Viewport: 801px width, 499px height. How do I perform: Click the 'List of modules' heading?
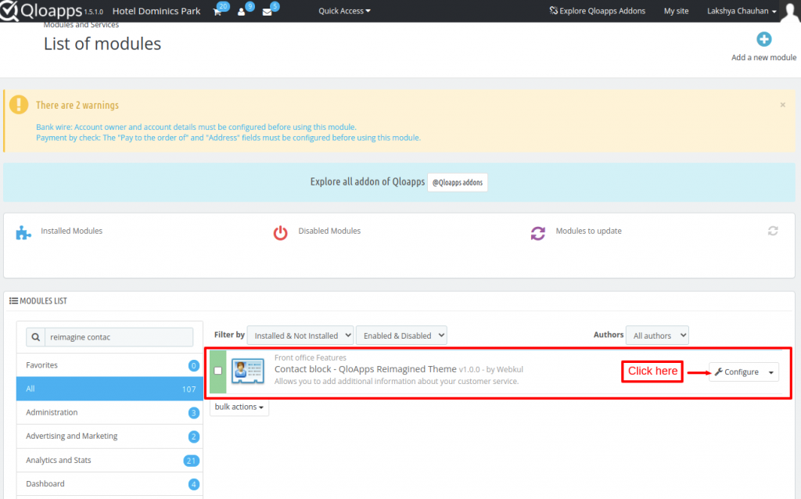pyautogui.click(x=102, y=44)
